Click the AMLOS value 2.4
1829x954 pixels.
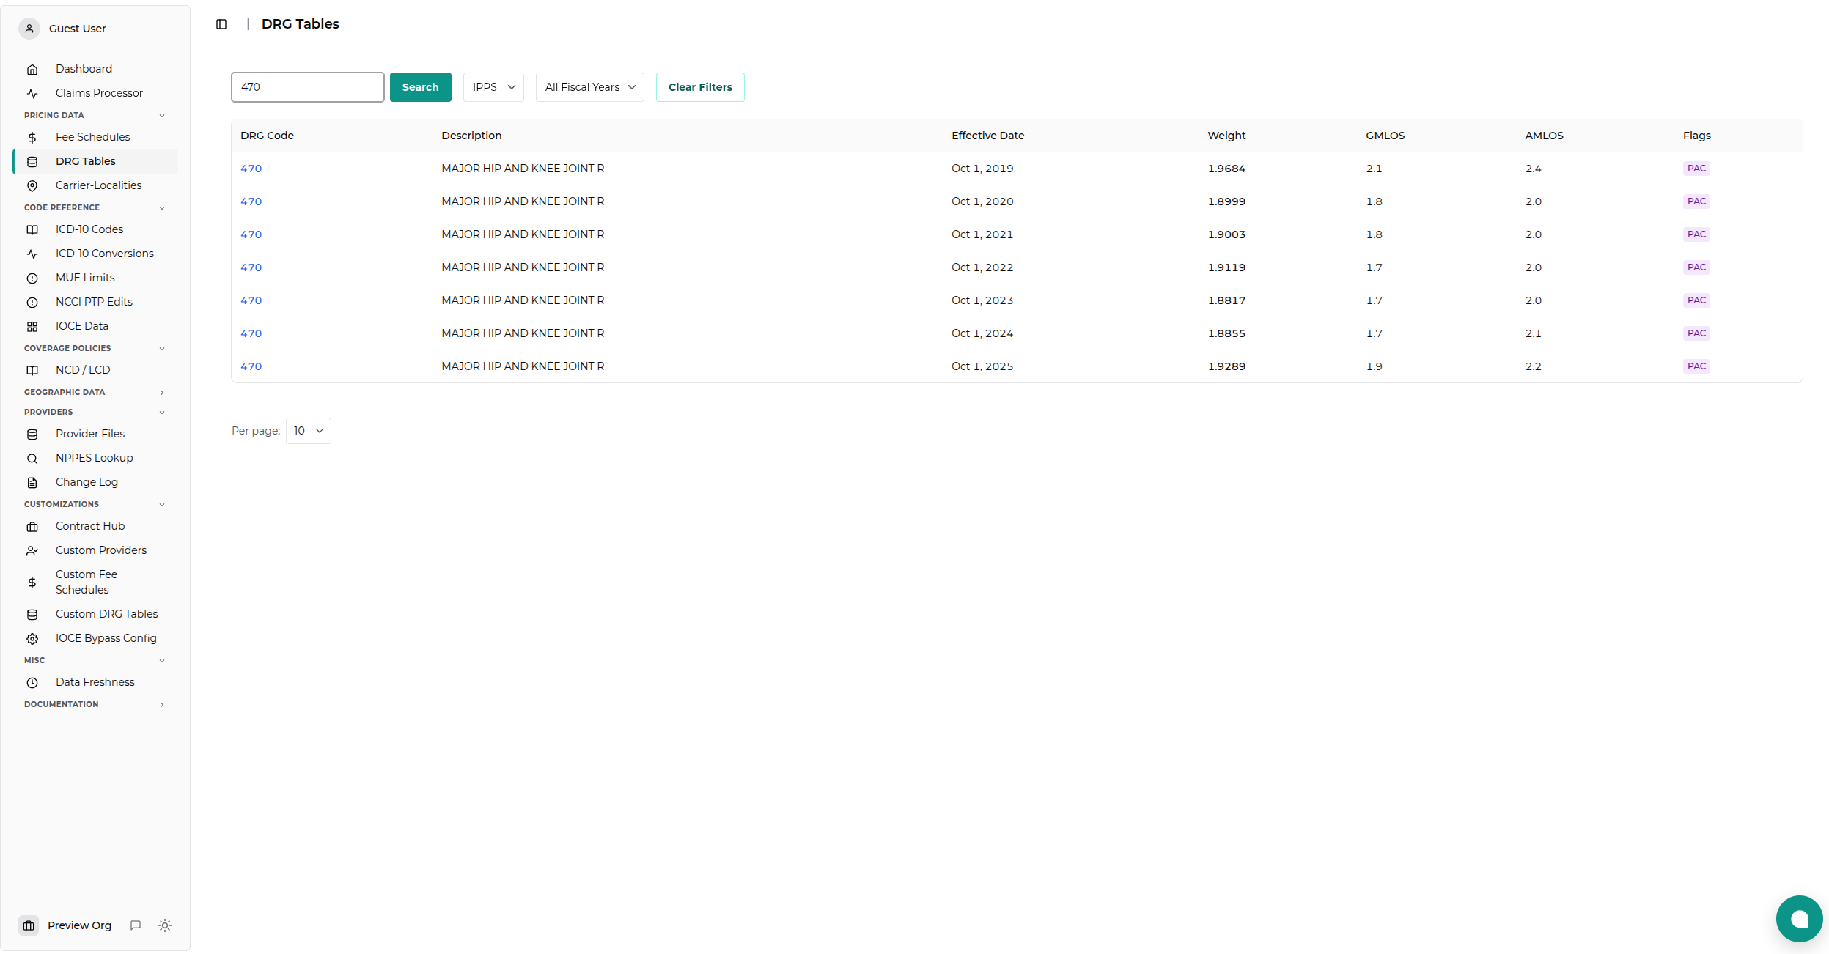point(1533,169)
